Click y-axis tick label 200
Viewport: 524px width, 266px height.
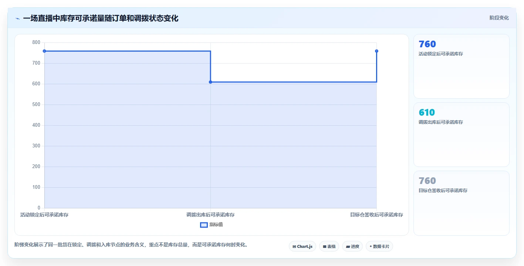[x=36, y=167]
